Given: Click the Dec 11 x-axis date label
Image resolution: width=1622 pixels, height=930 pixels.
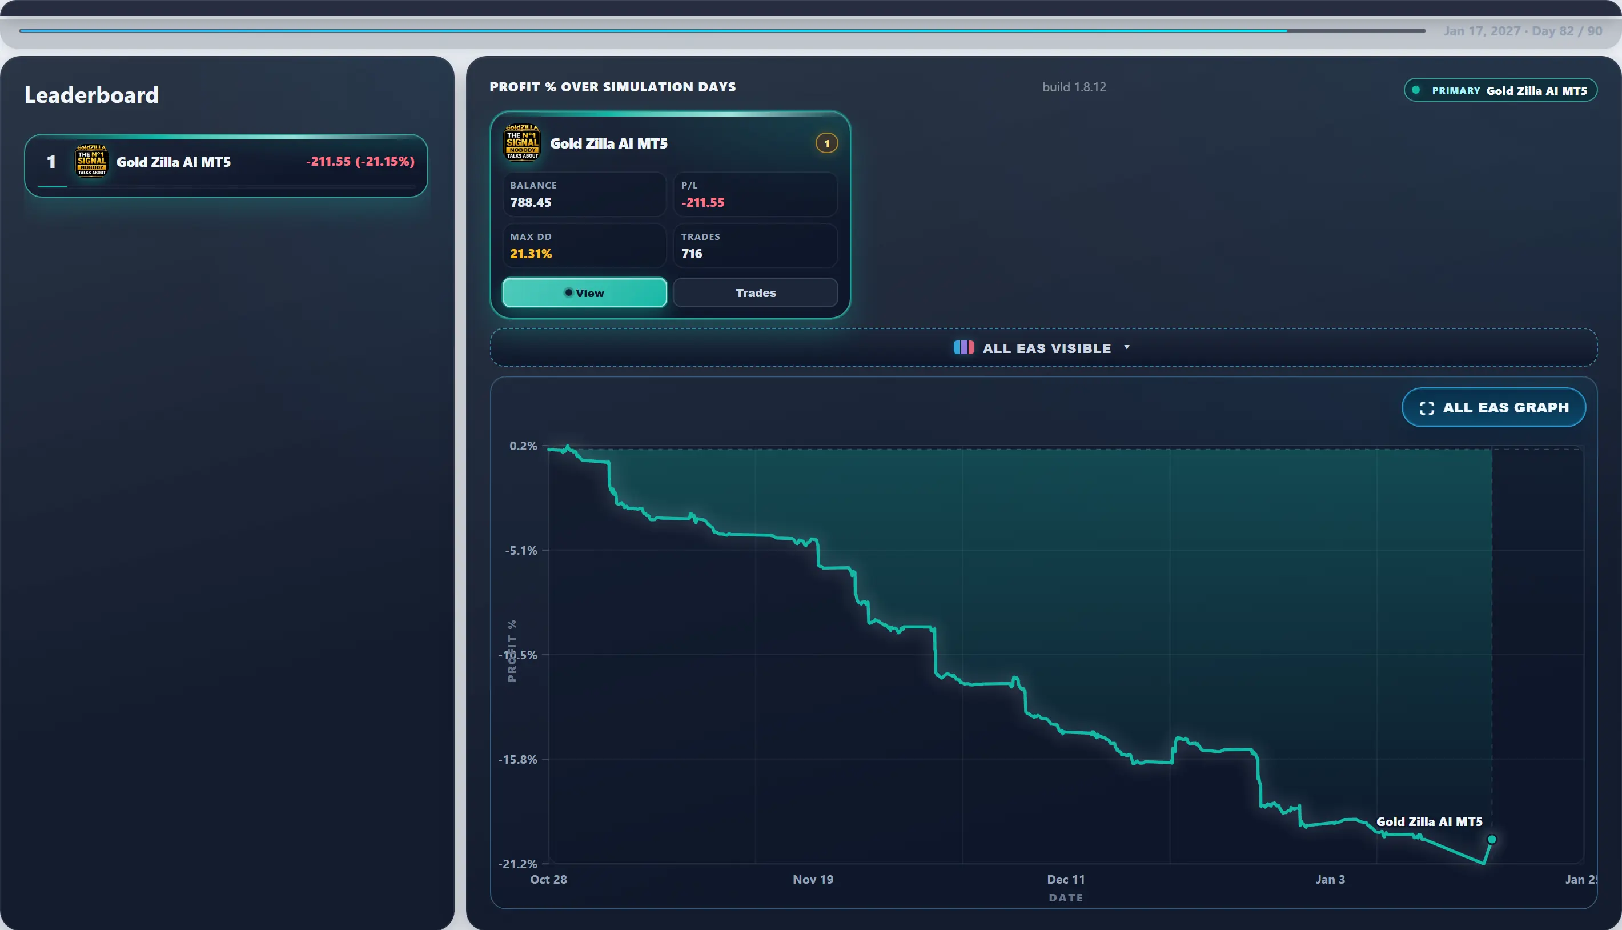Looking at the screenshot, I should pos(1066,880).
